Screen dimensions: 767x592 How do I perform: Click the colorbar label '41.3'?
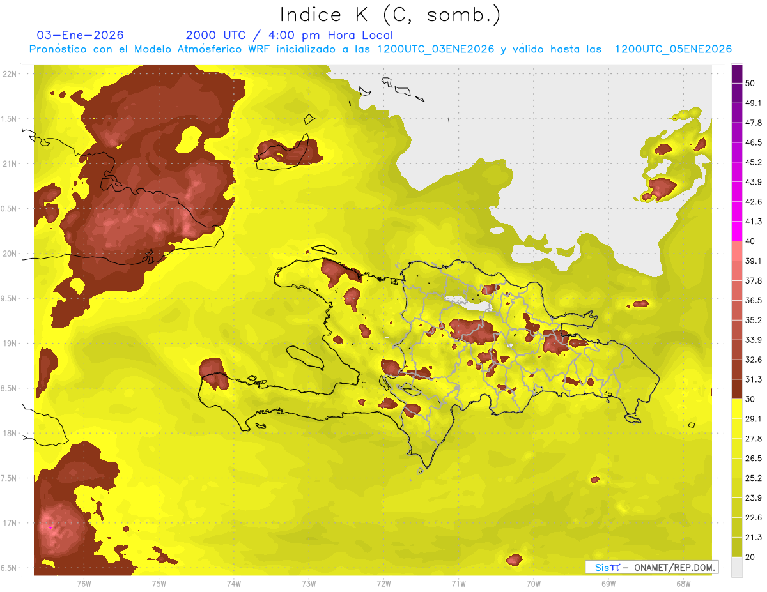754,222
